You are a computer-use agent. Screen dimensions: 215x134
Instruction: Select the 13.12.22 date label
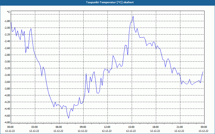click(203, 131)
